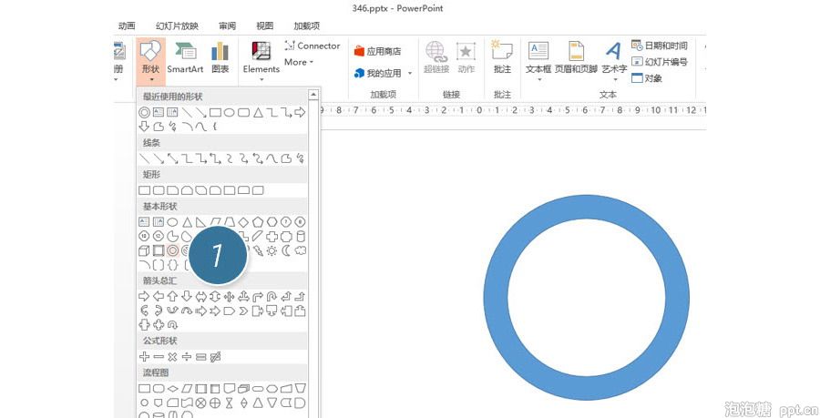Select the rounded rectangle under 矩形
Viewport: 820px width, 418px height.
(159, 190)
